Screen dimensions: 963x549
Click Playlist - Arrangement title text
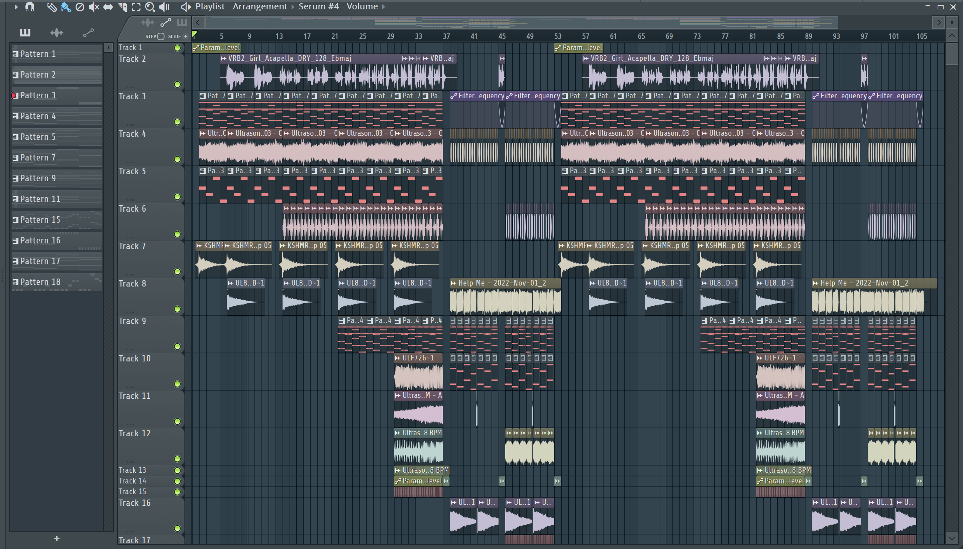[x=241, y=7]
